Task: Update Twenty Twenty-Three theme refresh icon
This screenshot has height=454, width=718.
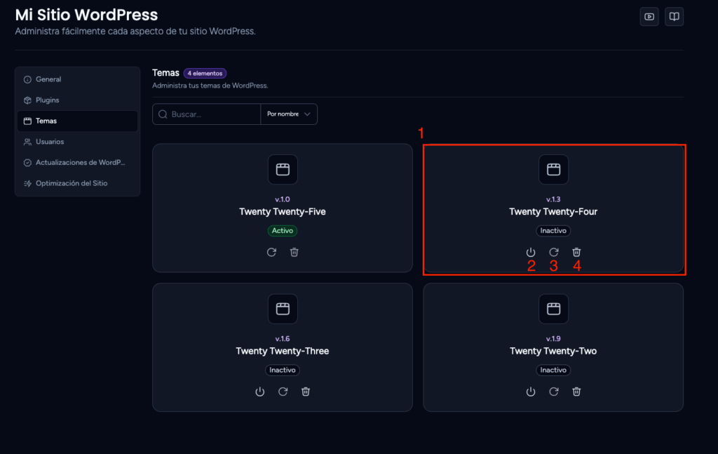Action: [283, 392]
